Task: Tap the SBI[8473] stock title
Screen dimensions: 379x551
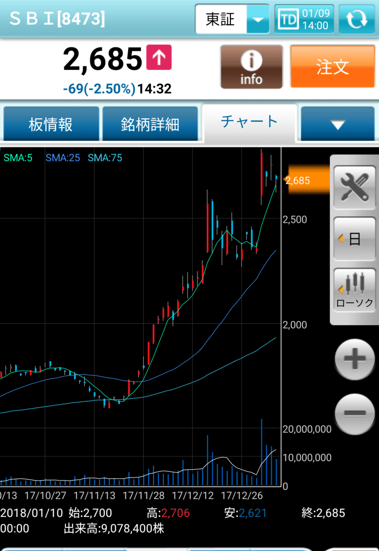Action: pyautogui.click(x=57, y=19)
